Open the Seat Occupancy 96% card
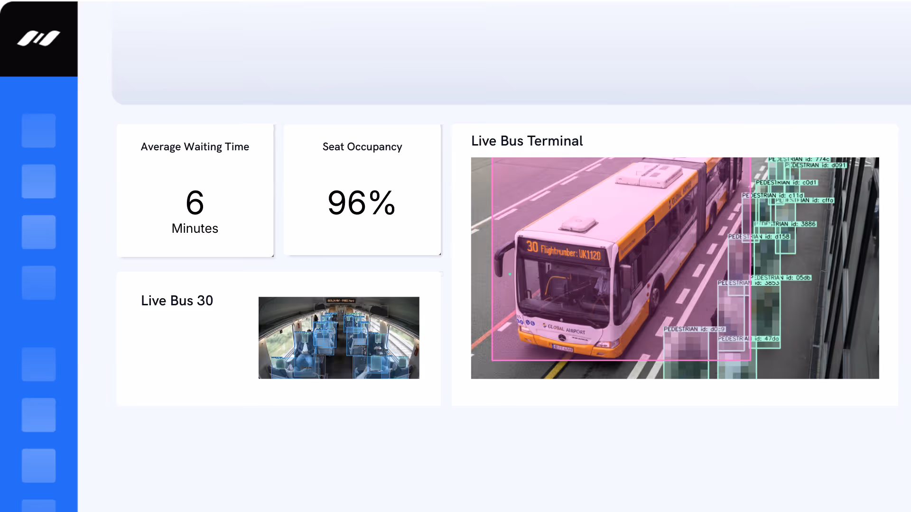911x512 pixels. [362, 190]
